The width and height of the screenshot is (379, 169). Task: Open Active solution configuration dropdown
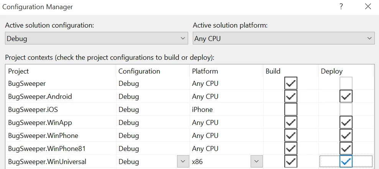[97, 38]
